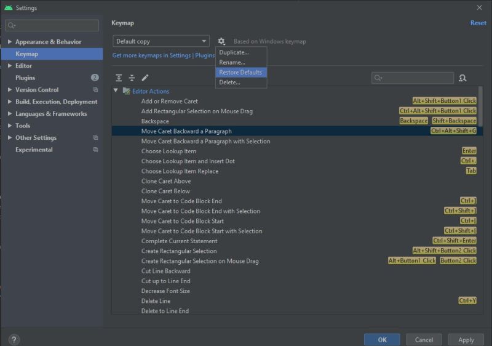Image resolution: width=492 pixels, height=346 pixels.
Task: Click the keymap gear options icon
Action: coord(221,41)
